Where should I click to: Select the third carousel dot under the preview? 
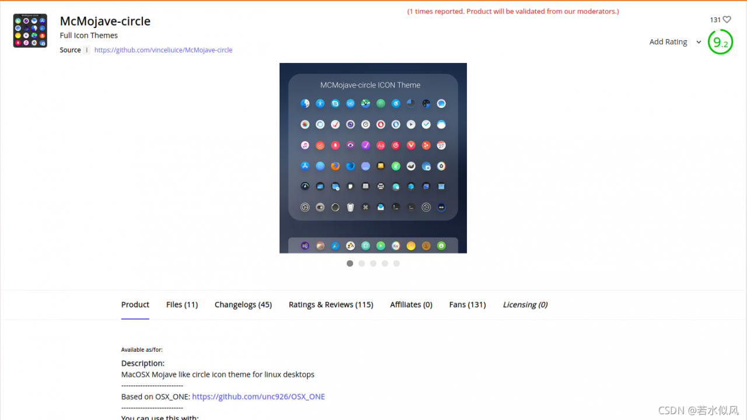point(373,264)
